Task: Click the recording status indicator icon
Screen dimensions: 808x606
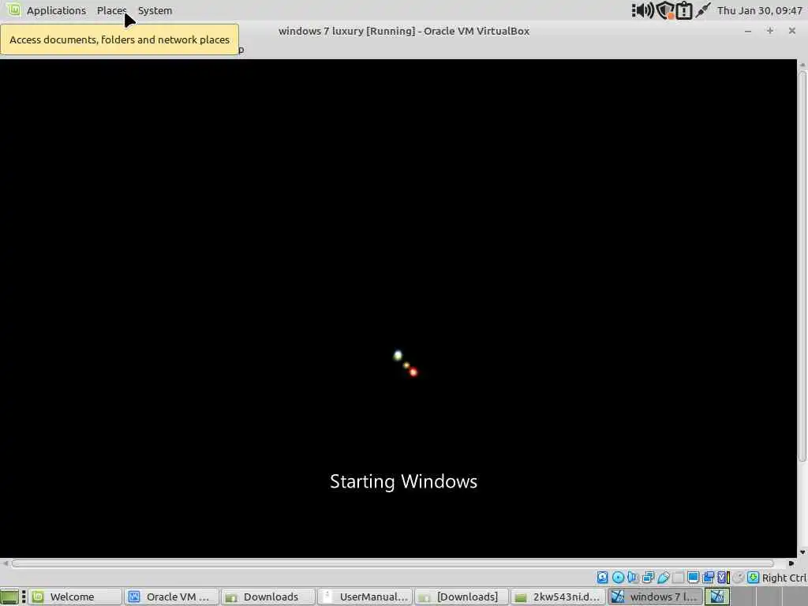Action: click(709, 577)
